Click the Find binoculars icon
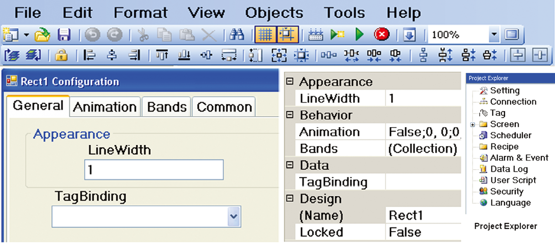 (x=237, y=34)
